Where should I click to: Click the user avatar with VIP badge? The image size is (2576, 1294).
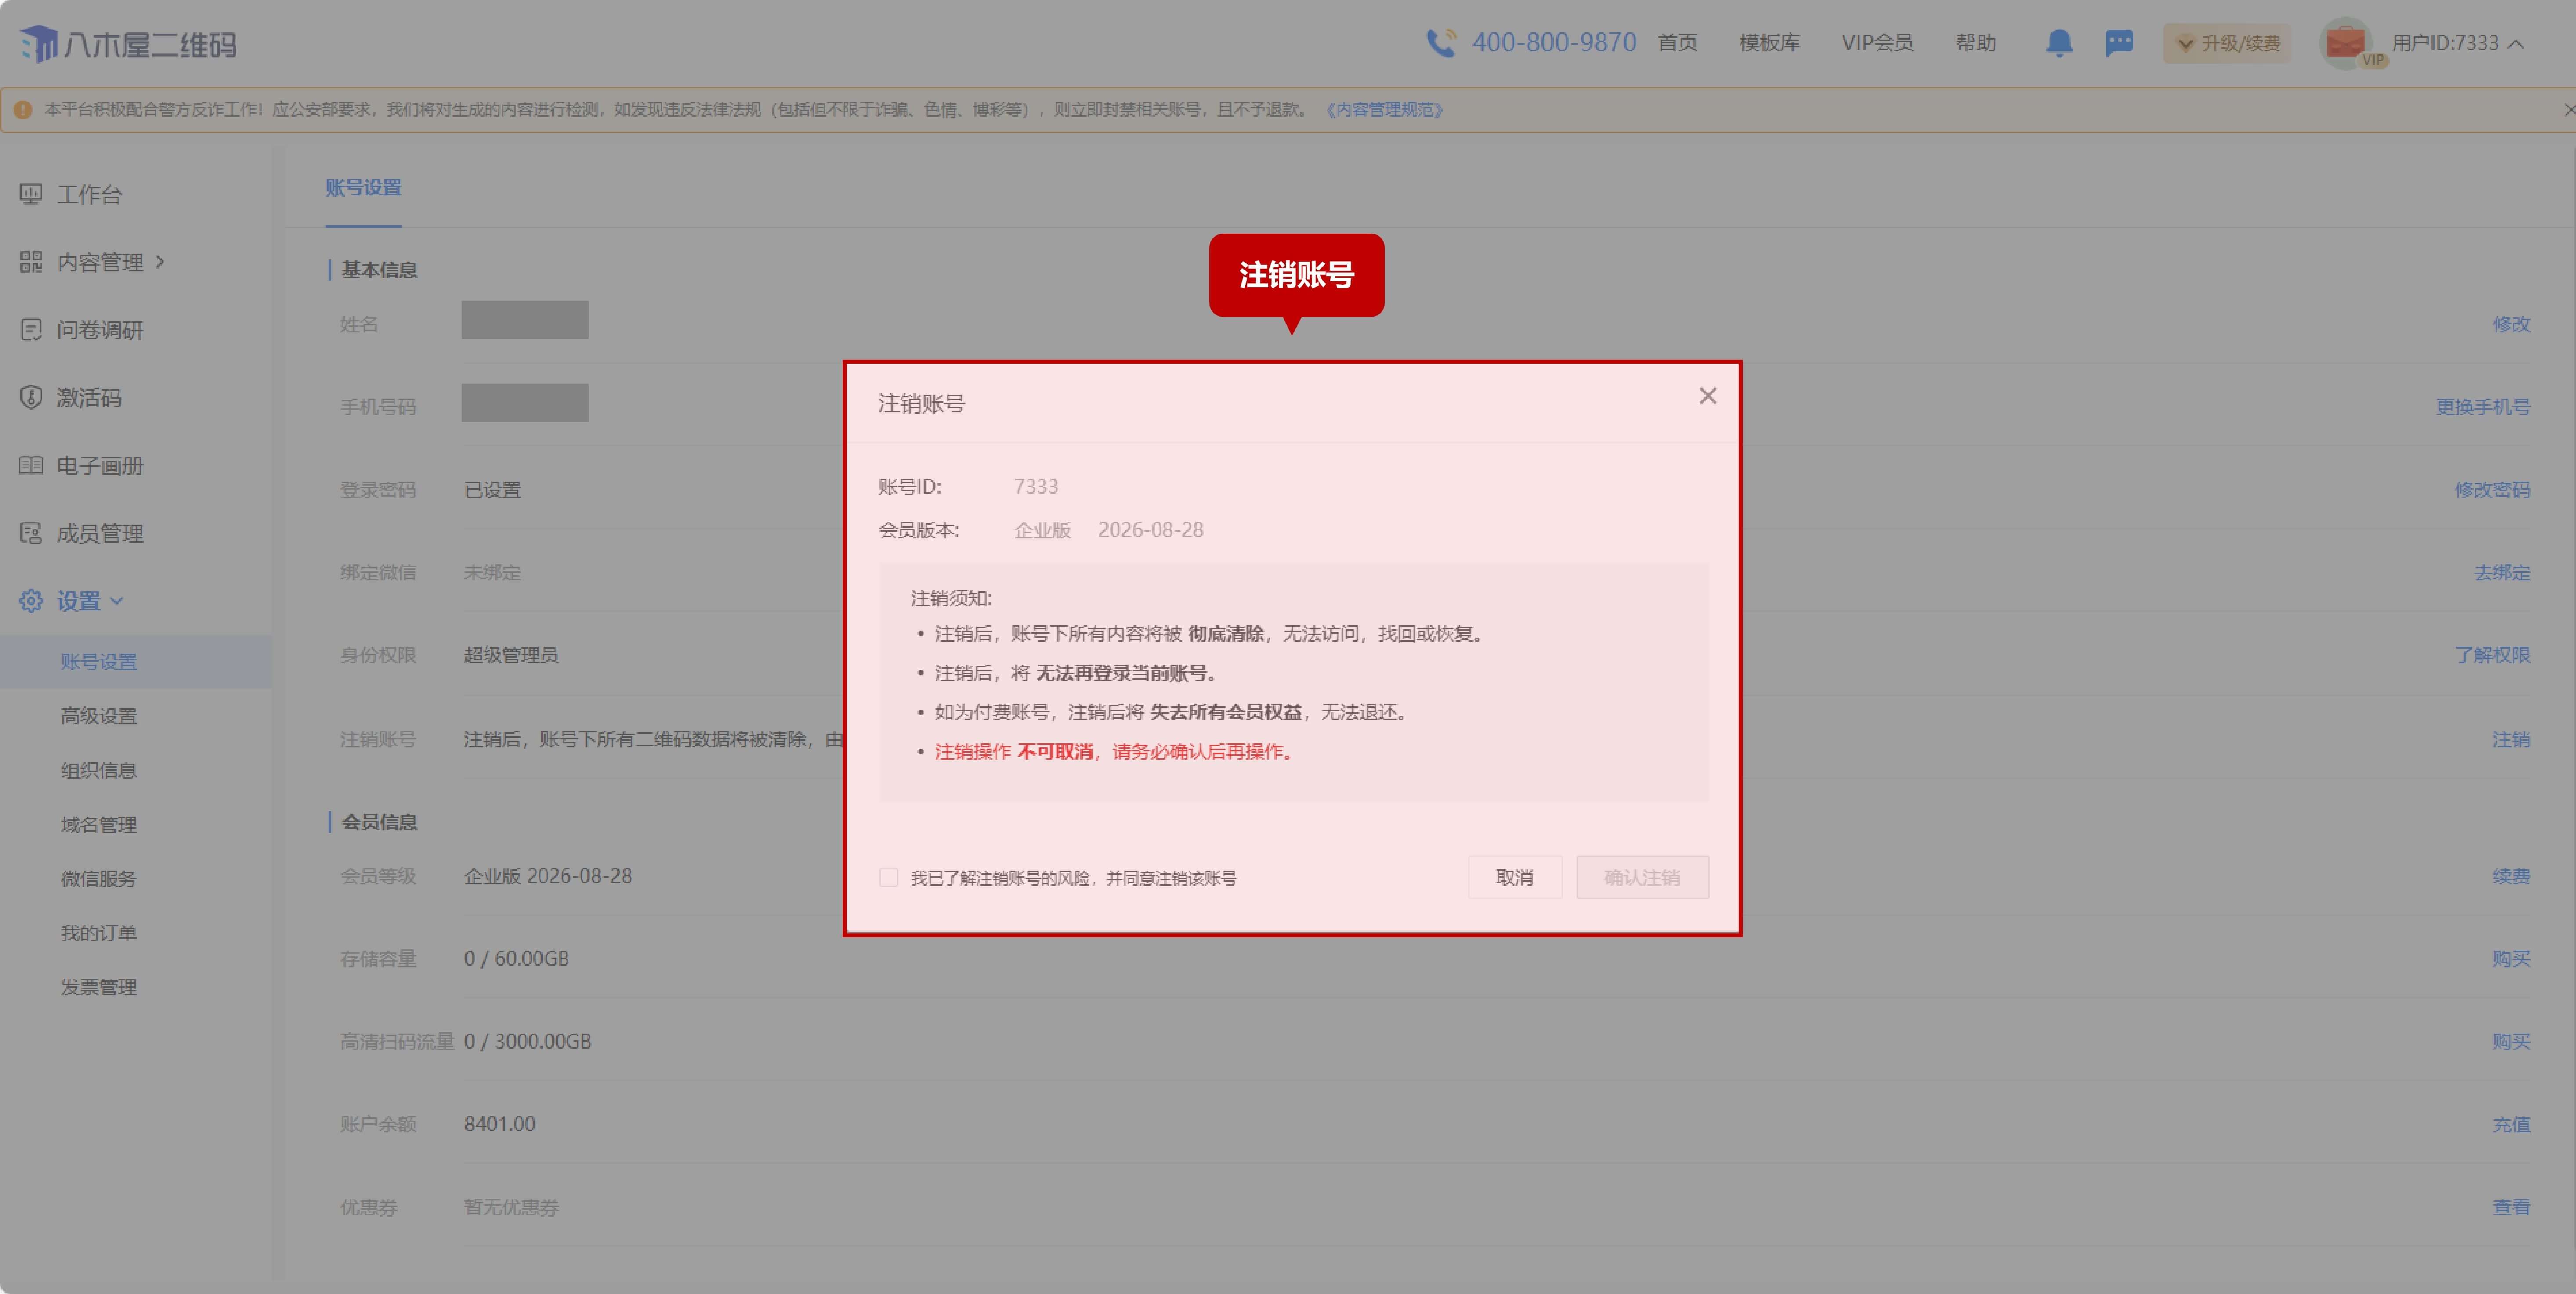click(2345, 43)
